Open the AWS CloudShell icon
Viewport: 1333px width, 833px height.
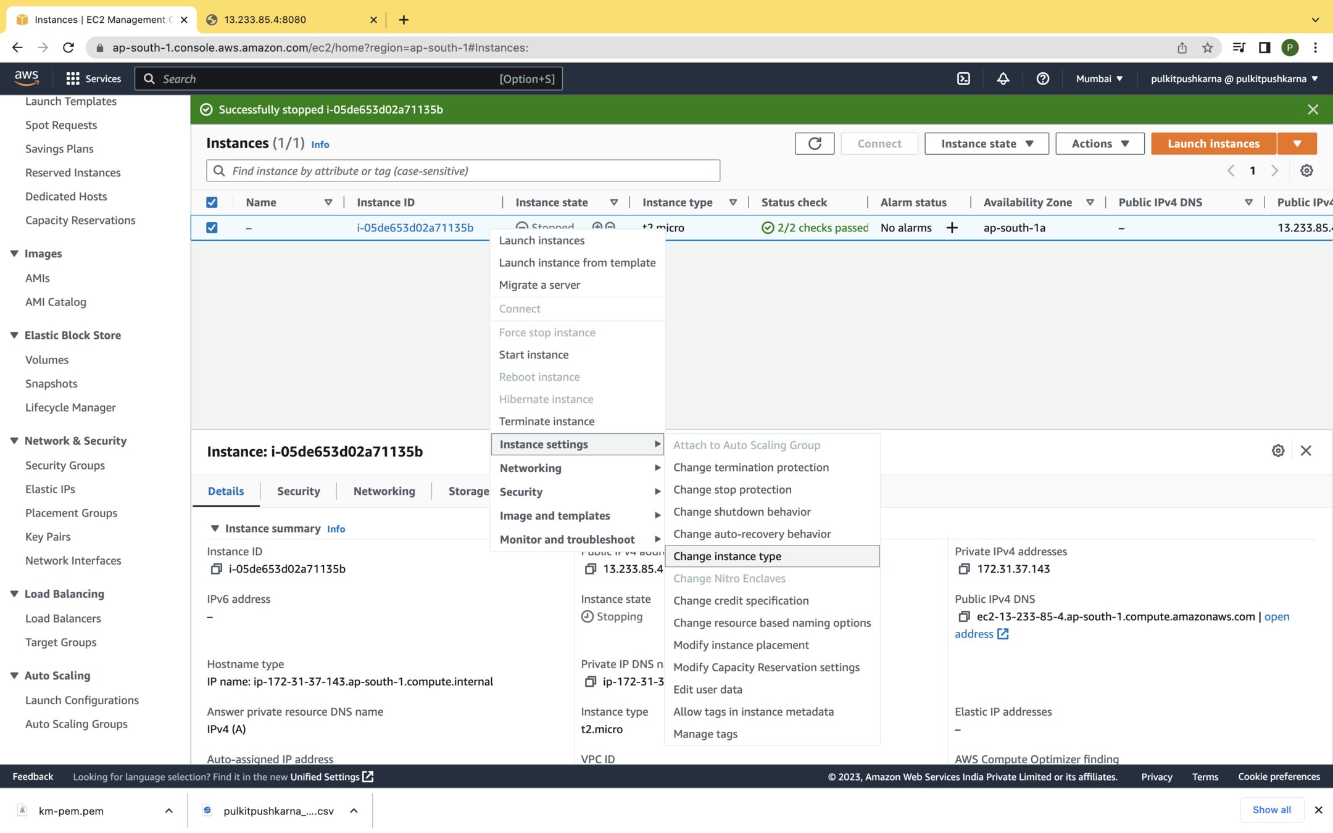tap(963, 78)
